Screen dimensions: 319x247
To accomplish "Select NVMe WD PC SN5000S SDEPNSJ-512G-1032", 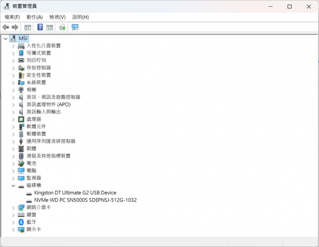I will point(86,200).
